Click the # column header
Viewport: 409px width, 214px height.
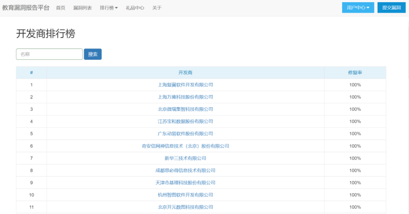click(31, 73)
